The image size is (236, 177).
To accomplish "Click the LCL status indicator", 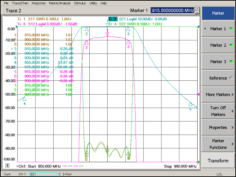I will pos(219,174).
